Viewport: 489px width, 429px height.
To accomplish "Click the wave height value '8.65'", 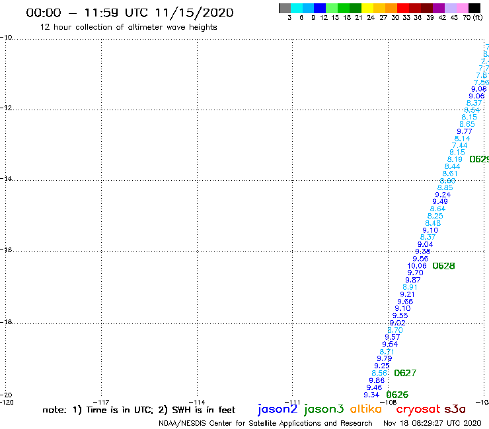I will point(467,124).
